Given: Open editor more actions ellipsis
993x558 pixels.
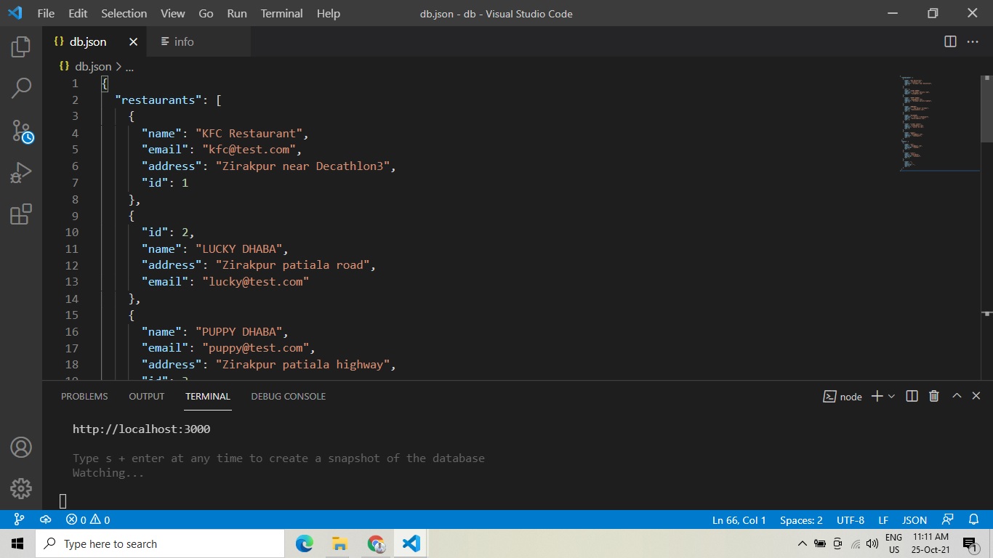Looking at the screenshot, I should coord(972,41).
